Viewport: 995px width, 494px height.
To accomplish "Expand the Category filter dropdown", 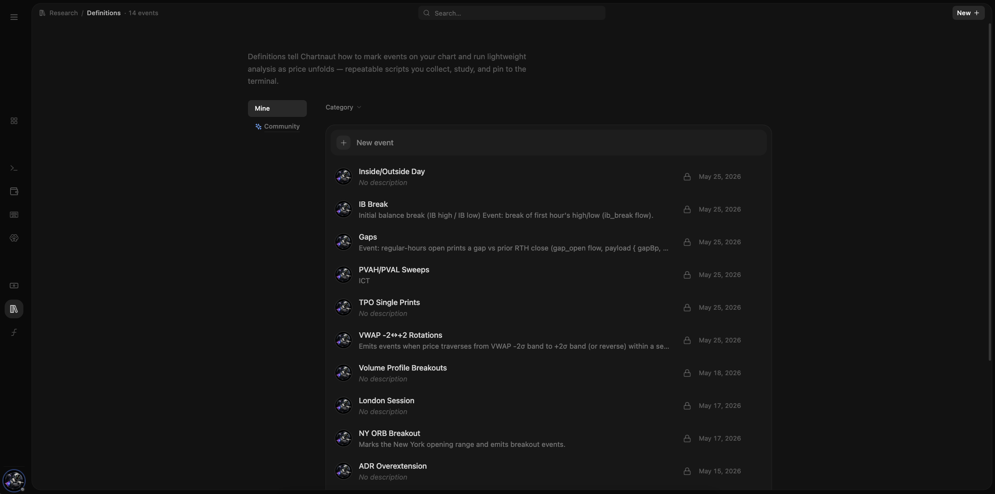I will point(343,107).
